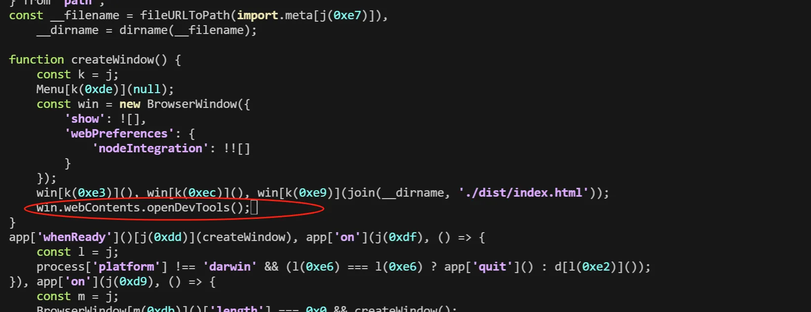
Task: Click the 'show' property key
Action: (85, 119)
